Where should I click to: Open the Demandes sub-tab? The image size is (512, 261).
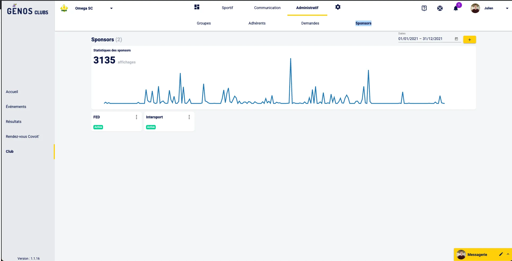pyautogui.click(x=310, y=23)
